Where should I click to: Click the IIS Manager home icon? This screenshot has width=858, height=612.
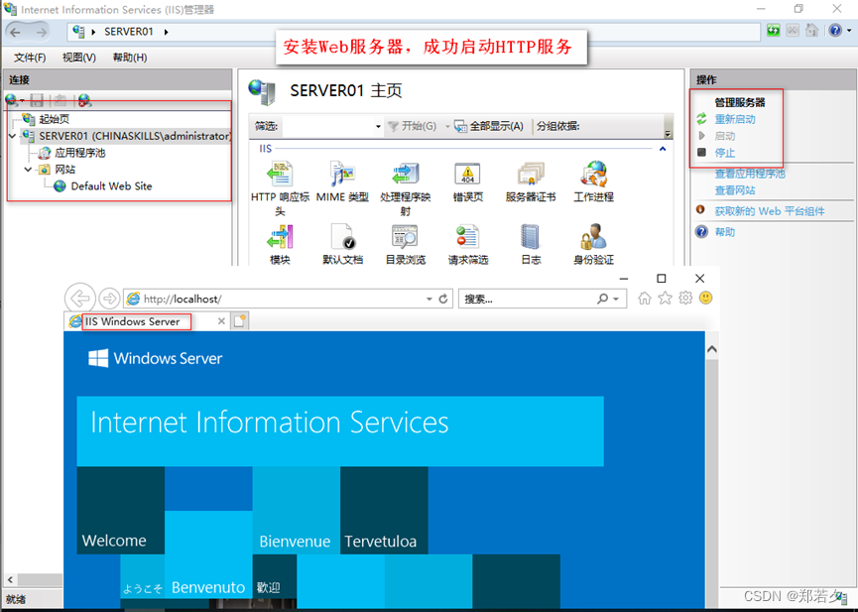[812, 31]
